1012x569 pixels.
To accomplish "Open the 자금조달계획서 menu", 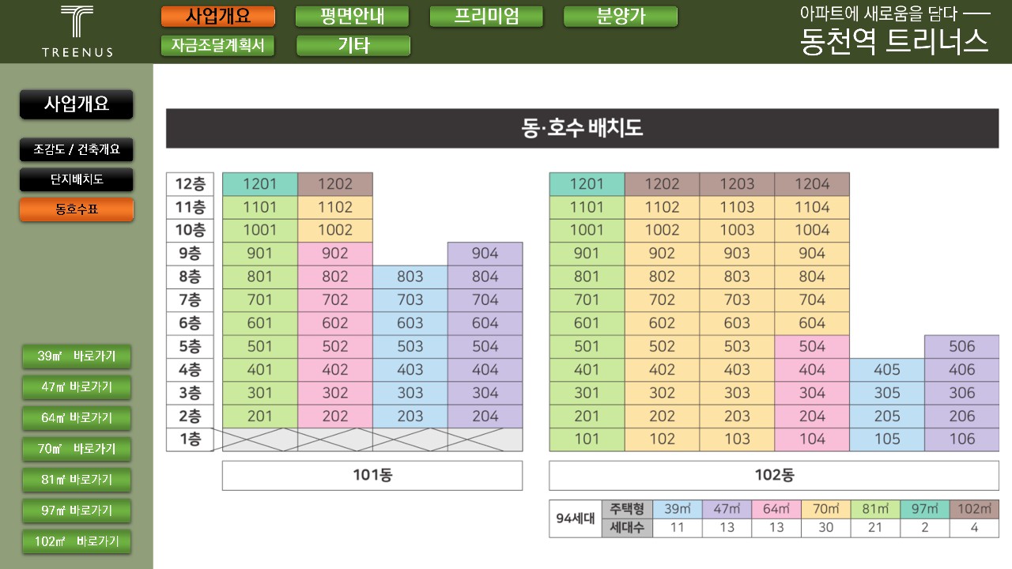I will (218, 46).
